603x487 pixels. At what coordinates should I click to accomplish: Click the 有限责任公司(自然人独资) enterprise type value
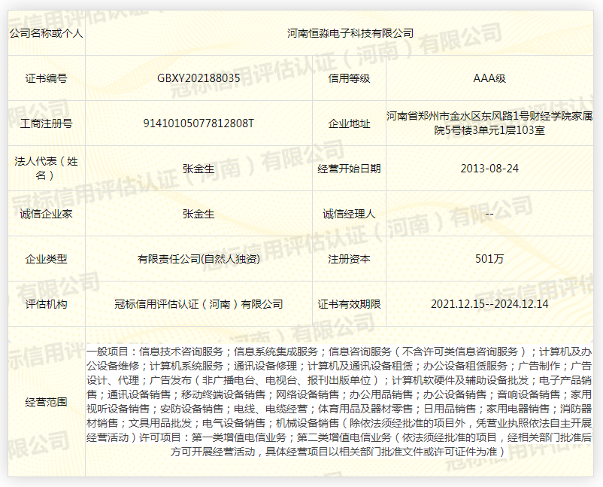198,259
